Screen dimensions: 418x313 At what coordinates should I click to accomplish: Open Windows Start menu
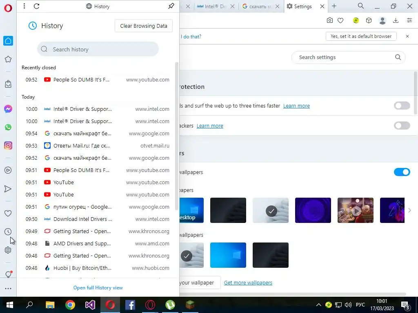10,305
